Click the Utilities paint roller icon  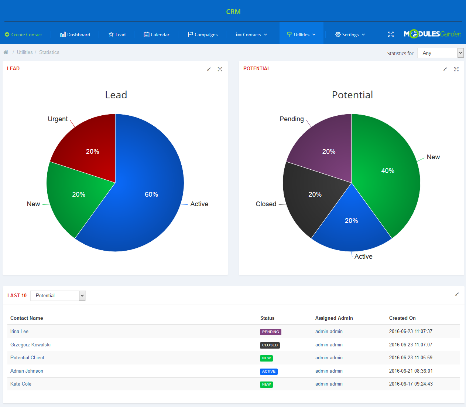click(x=289, y=34)
